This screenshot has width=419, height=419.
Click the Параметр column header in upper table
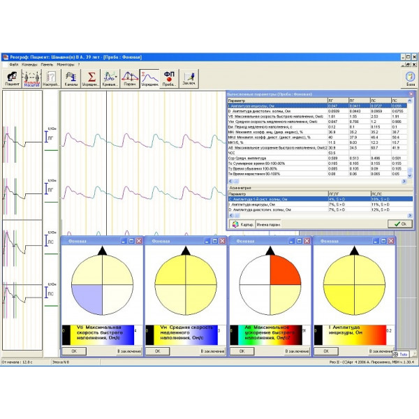277,101
